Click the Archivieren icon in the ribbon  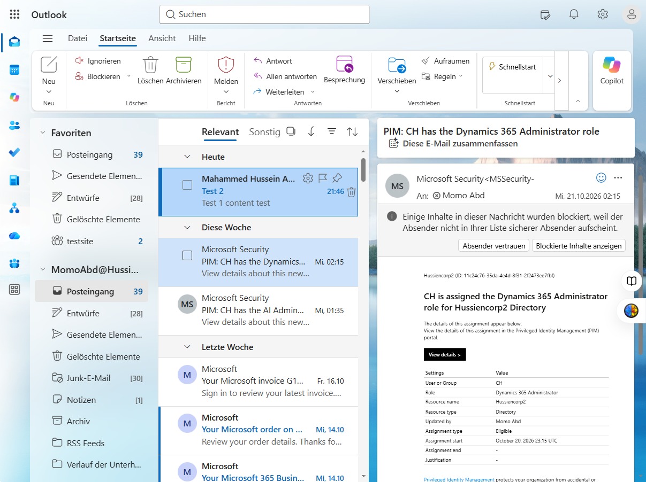(184, 65)
